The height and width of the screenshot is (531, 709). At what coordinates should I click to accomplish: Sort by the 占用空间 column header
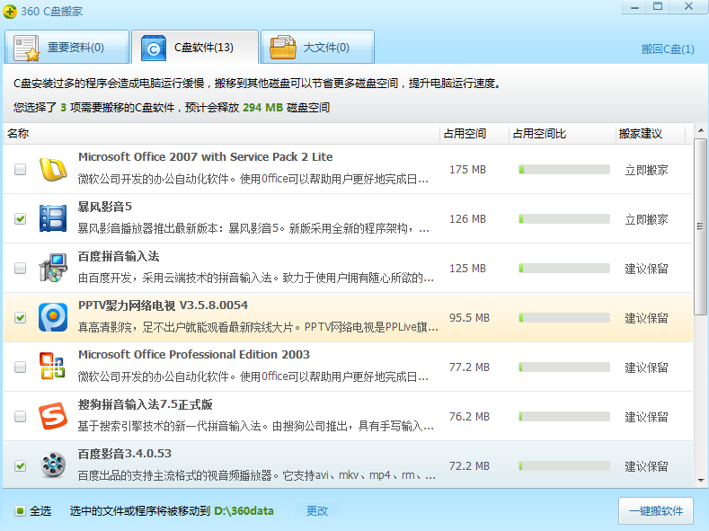(474, 133)
